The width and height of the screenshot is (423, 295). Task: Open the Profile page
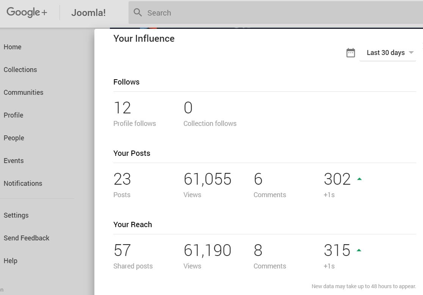[14, 115]
